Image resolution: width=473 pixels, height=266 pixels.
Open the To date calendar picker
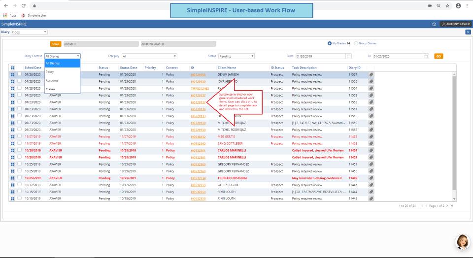tap(426, 56)
